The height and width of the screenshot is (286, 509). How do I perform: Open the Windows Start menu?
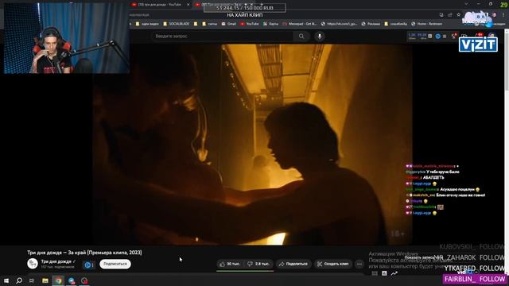pyautogui.click(x=6, y=280)
